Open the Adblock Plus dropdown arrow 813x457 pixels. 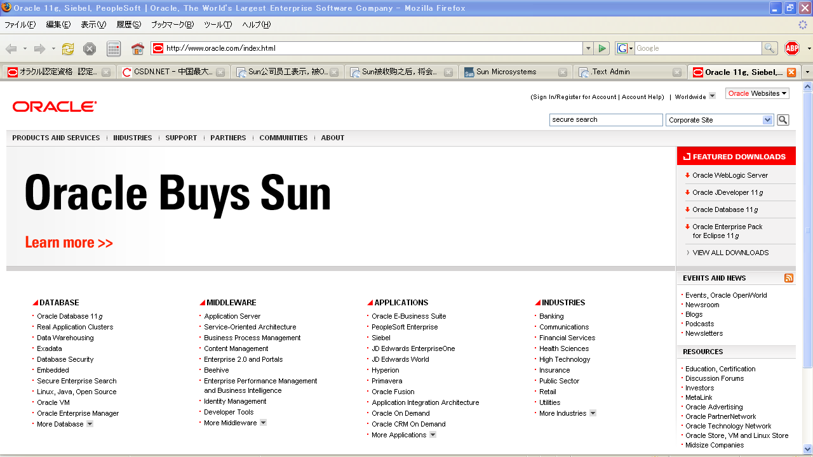pyautogui.click(x=809, y=49)
